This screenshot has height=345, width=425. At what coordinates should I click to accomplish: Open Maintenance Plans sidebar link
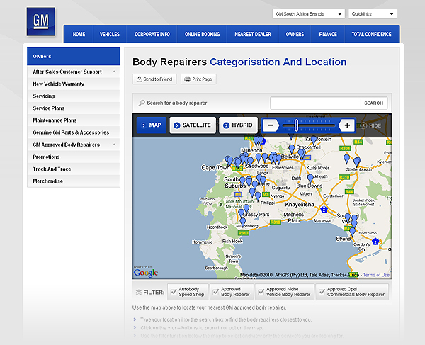[x=74, y=120]
